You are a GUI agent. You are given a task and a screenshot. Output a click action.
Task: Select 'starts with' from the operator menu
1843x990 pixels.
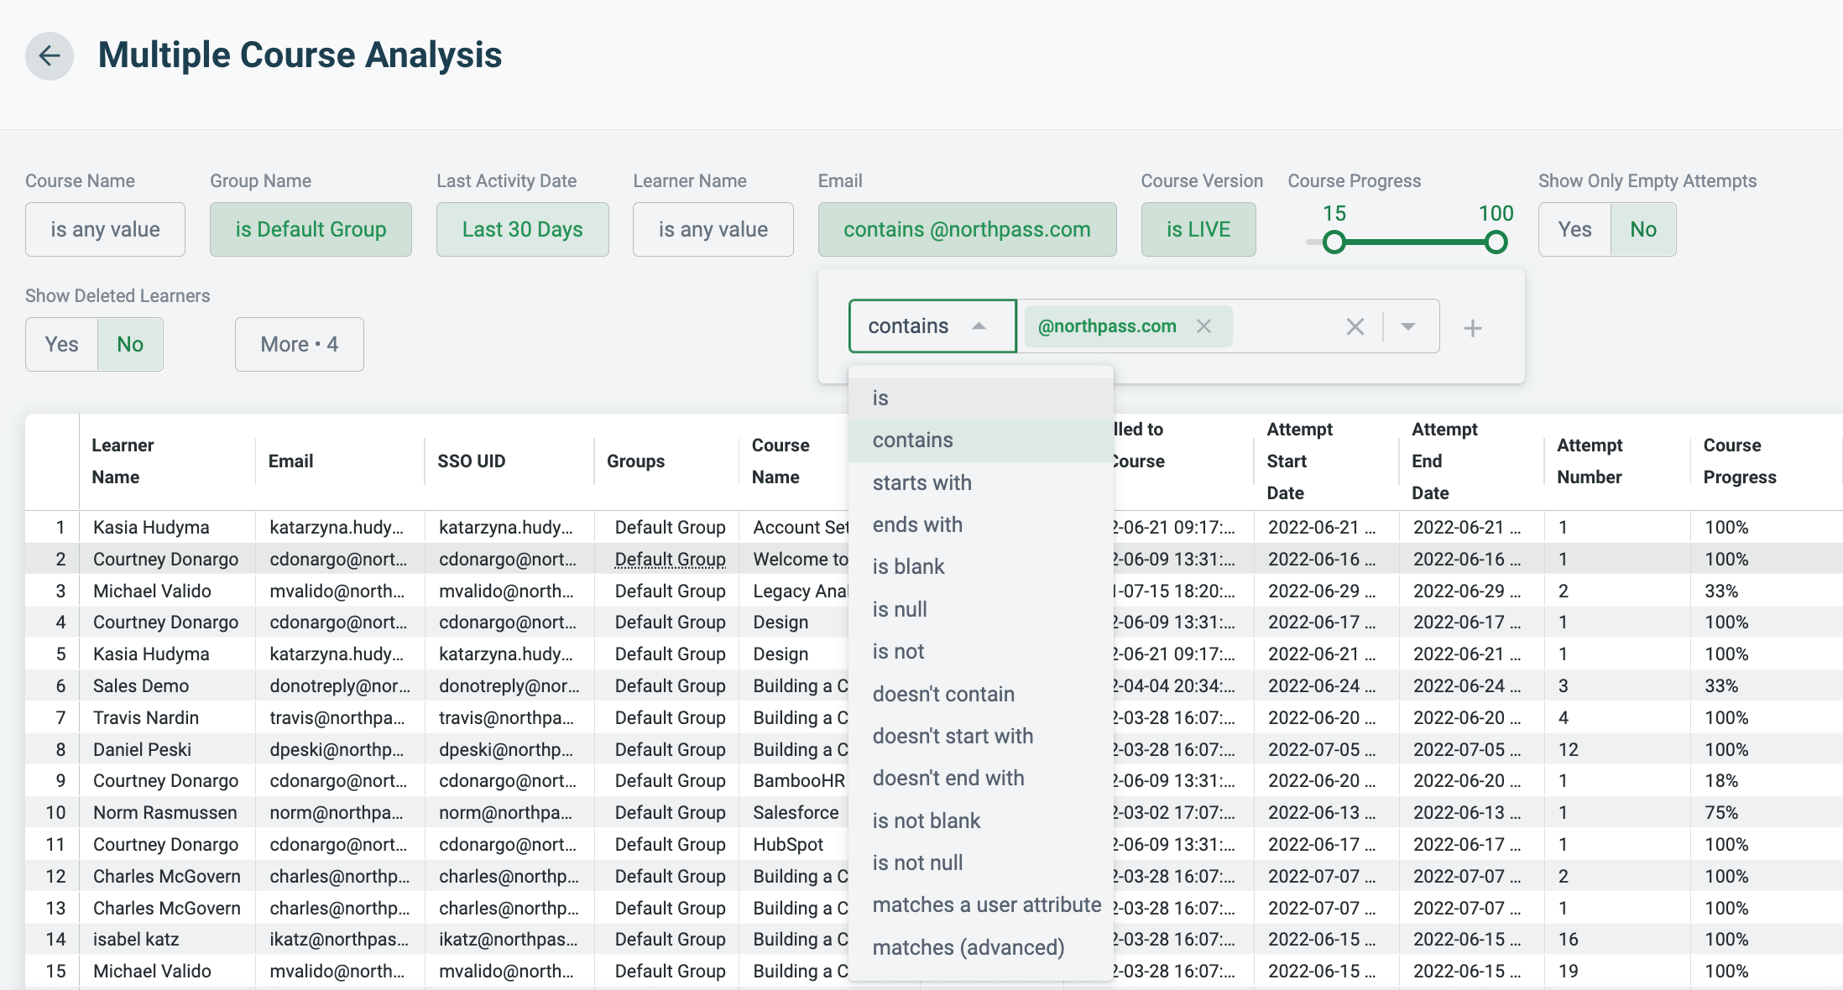(x=922, y=482)
